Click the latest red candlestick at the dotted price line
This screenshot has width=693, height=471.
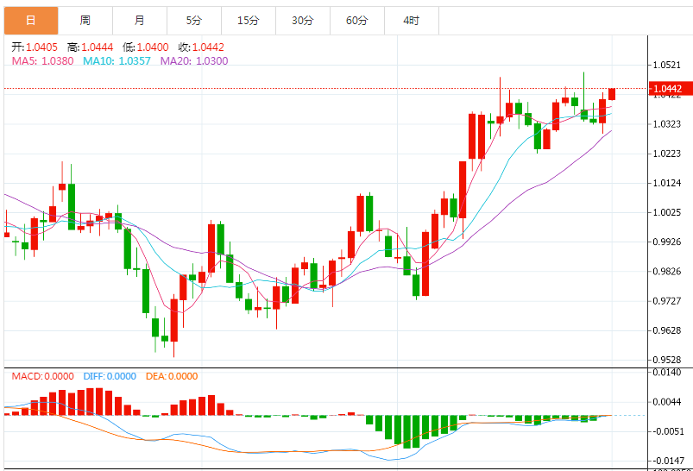[612, 94]
